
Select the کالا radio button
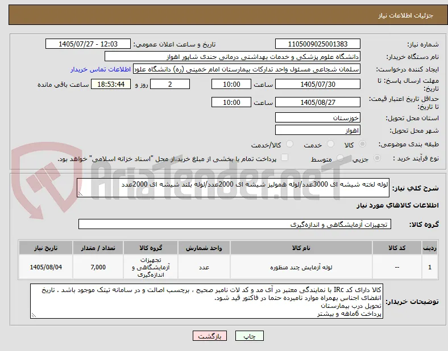click(x=362, y=144)
